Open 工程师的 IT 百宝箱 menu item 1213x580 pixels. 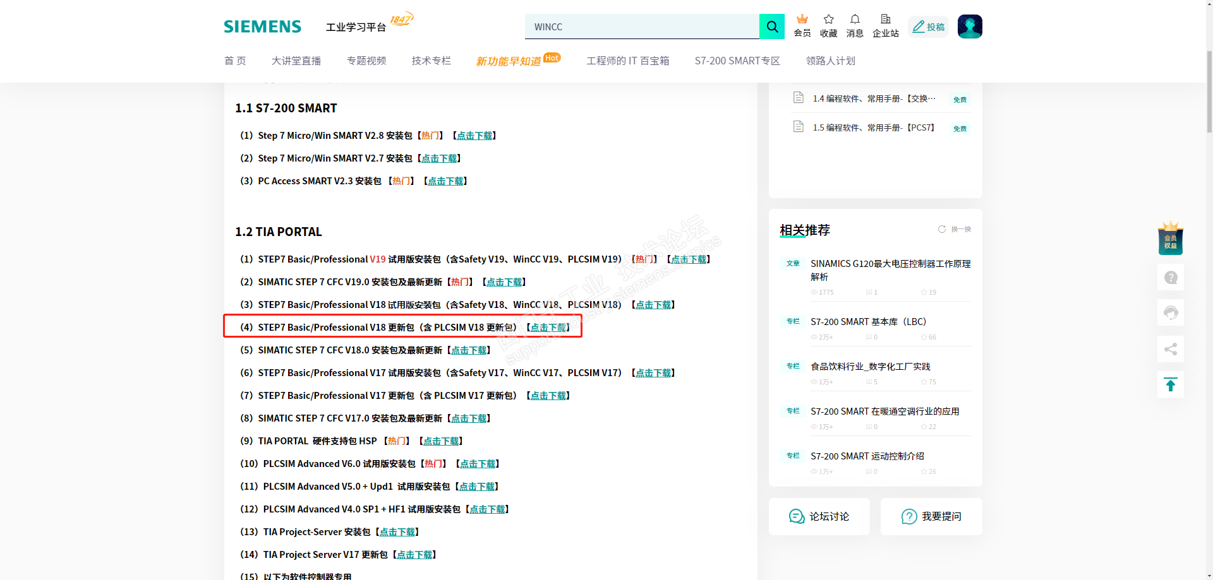[628, 61]
